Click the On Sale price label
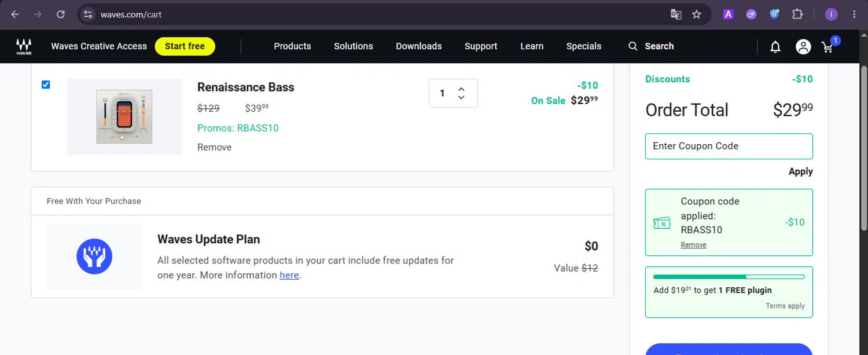The height and width of the screenshot is (355, 868). tap(548, 101)
